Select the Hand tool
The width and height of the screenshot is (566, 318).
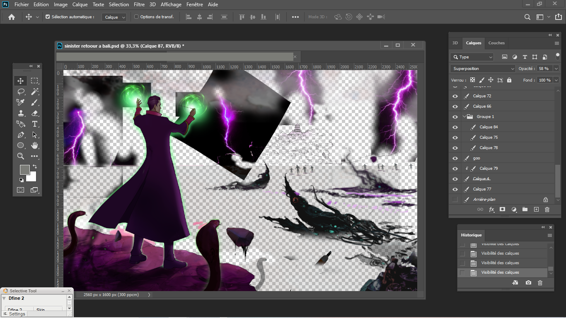coord(35,145)
